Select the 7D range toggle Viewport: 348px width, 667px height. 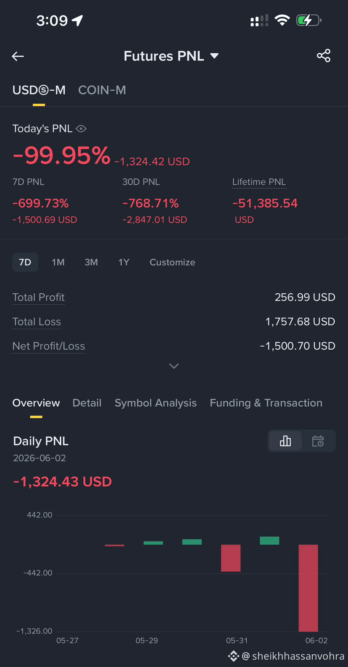tap(25, 262)
